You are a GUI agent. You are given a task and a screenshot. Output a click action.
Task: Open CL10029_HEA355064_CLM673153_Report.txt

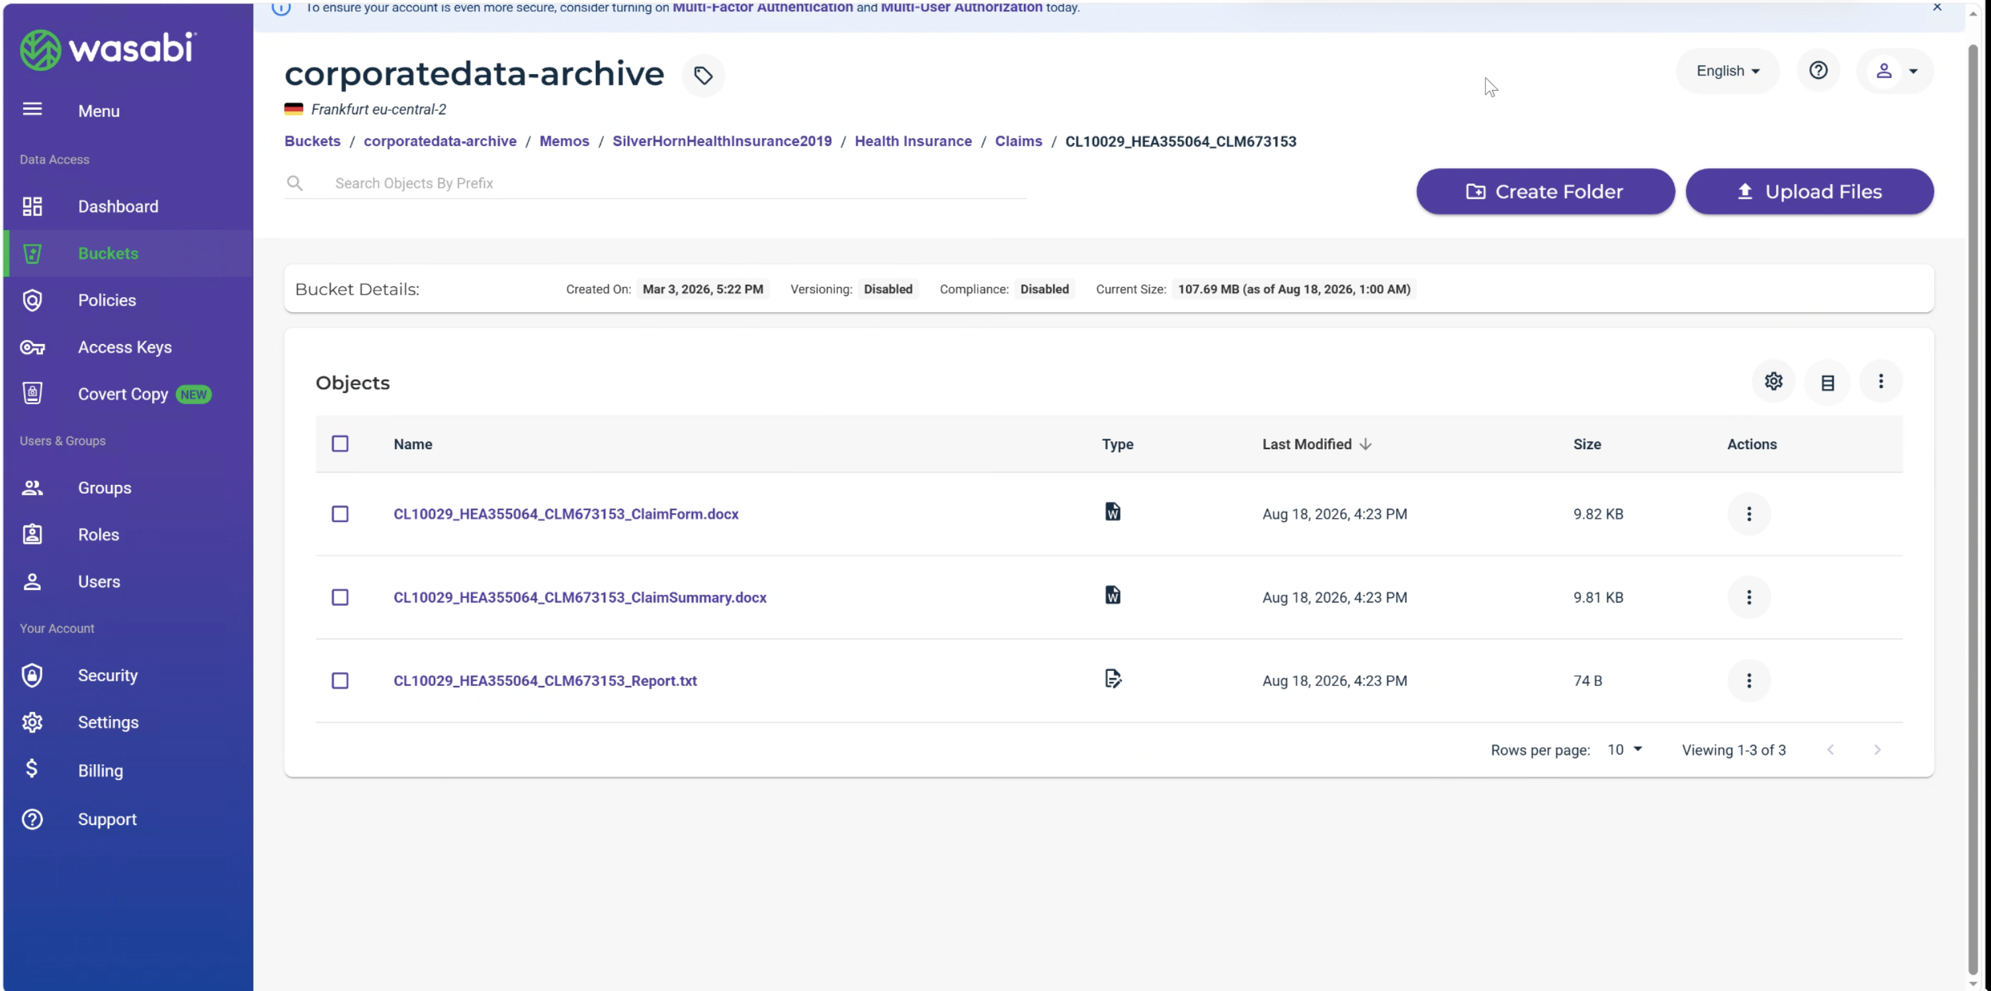pos(545,681)
